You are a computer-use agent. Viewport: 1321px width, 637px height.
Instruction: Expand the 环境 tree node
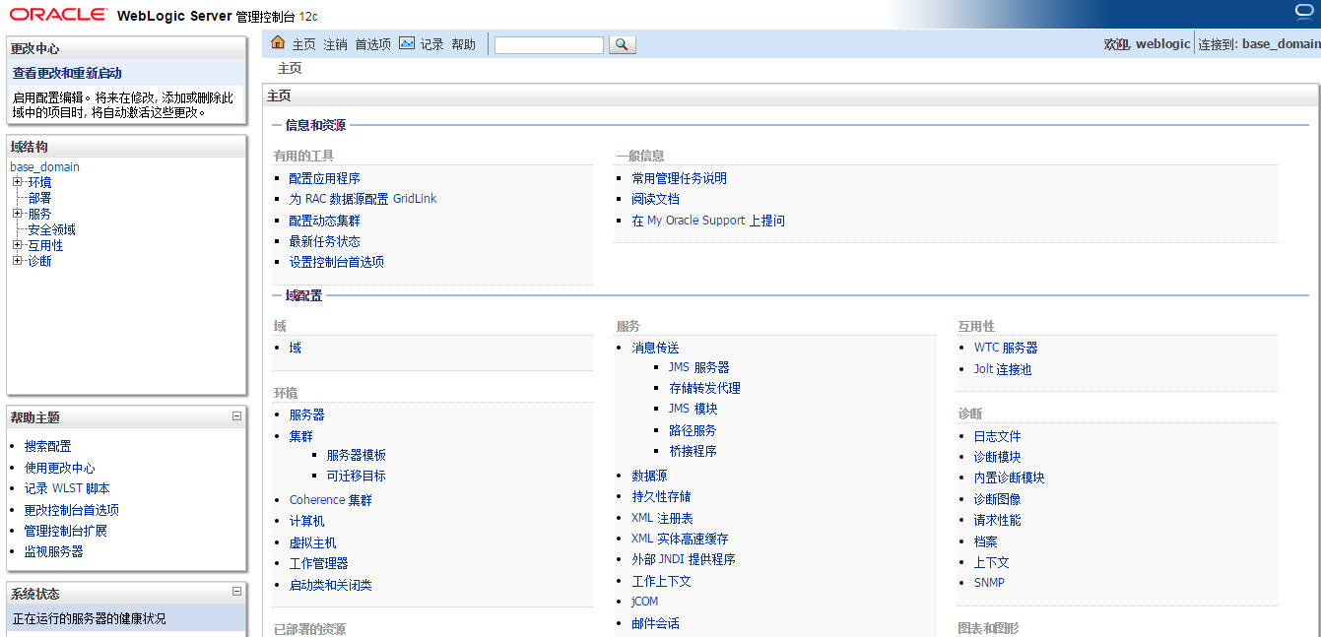(18, 182)
